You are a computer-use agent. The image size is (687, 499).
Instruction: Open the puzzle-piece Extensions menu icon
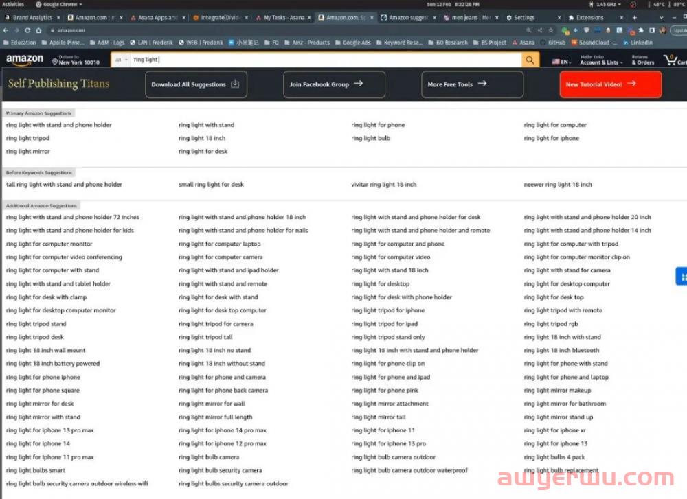tap(641, 31)
